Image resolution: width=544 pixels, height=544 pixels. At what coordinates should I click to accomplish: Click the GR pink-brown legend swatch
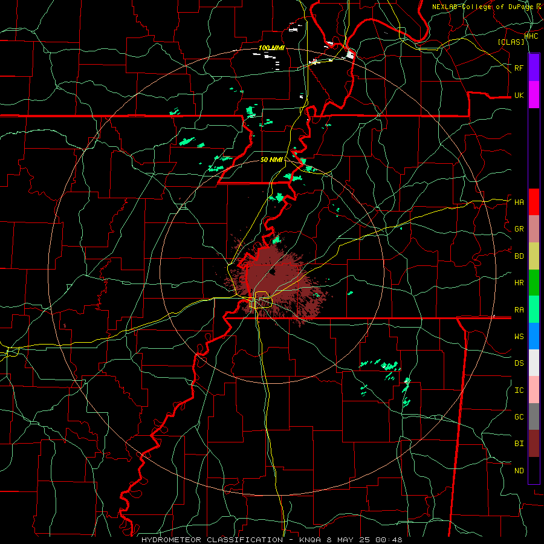click(x=534, y=229)
